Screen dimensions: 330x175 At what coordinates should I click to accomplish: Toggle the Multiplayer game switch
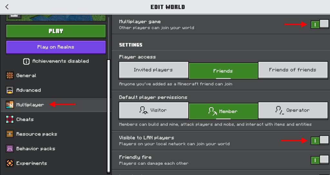[x=319, y=24]
